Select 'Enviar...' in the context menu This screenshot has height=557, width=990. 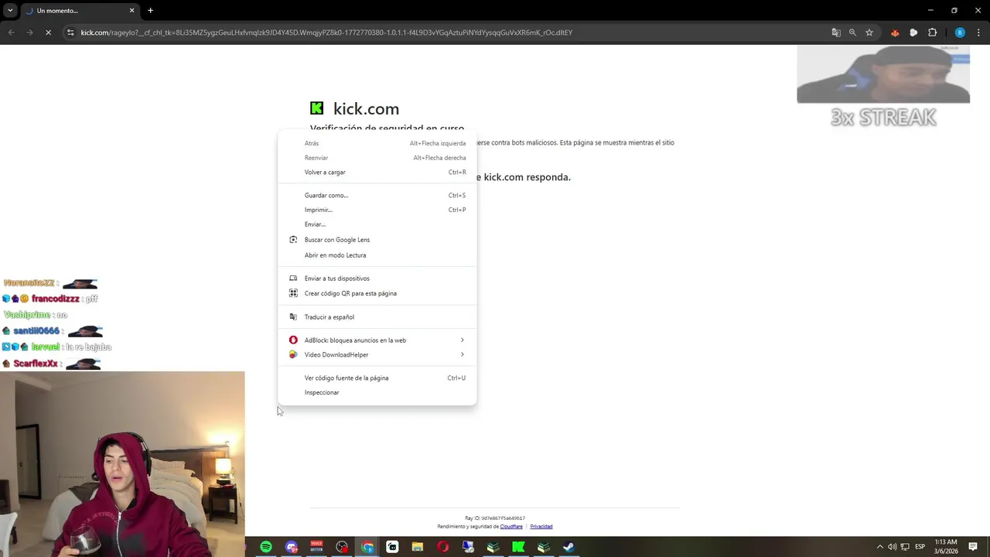[x=377, y=224]
